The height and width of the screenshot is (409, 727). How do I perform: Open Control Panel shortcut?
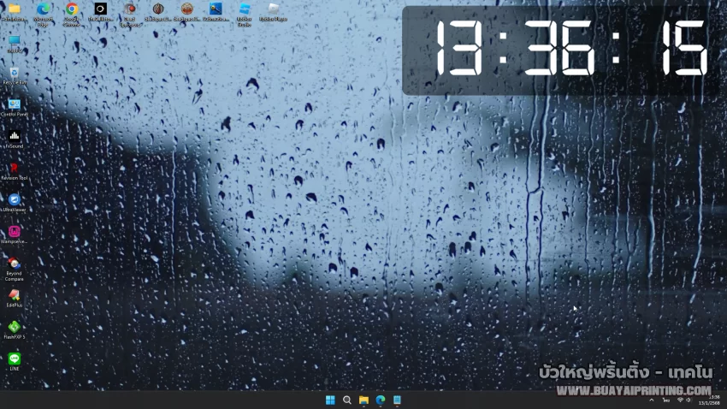tap(15, 105)
